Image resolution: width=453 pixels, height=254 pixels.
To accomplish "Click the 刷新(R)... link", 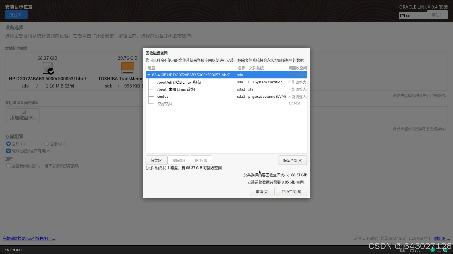I will [442, 238].
